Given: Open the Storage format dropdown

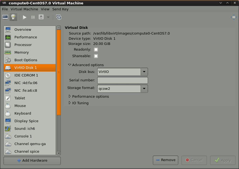Looking at the screenshot, I should [144, 89].
